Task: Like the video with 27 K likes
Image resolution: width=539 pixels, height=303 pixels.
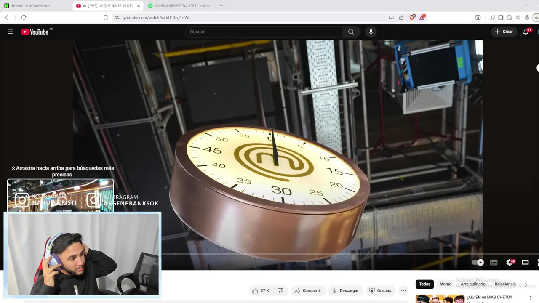Action: [x=261, y=290]
